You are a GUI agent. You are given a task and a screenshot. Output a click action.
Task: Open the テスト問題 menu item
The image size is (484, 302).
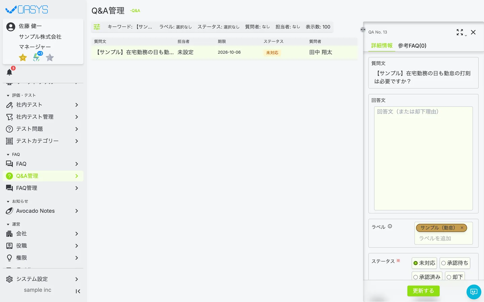pos(43,129)
